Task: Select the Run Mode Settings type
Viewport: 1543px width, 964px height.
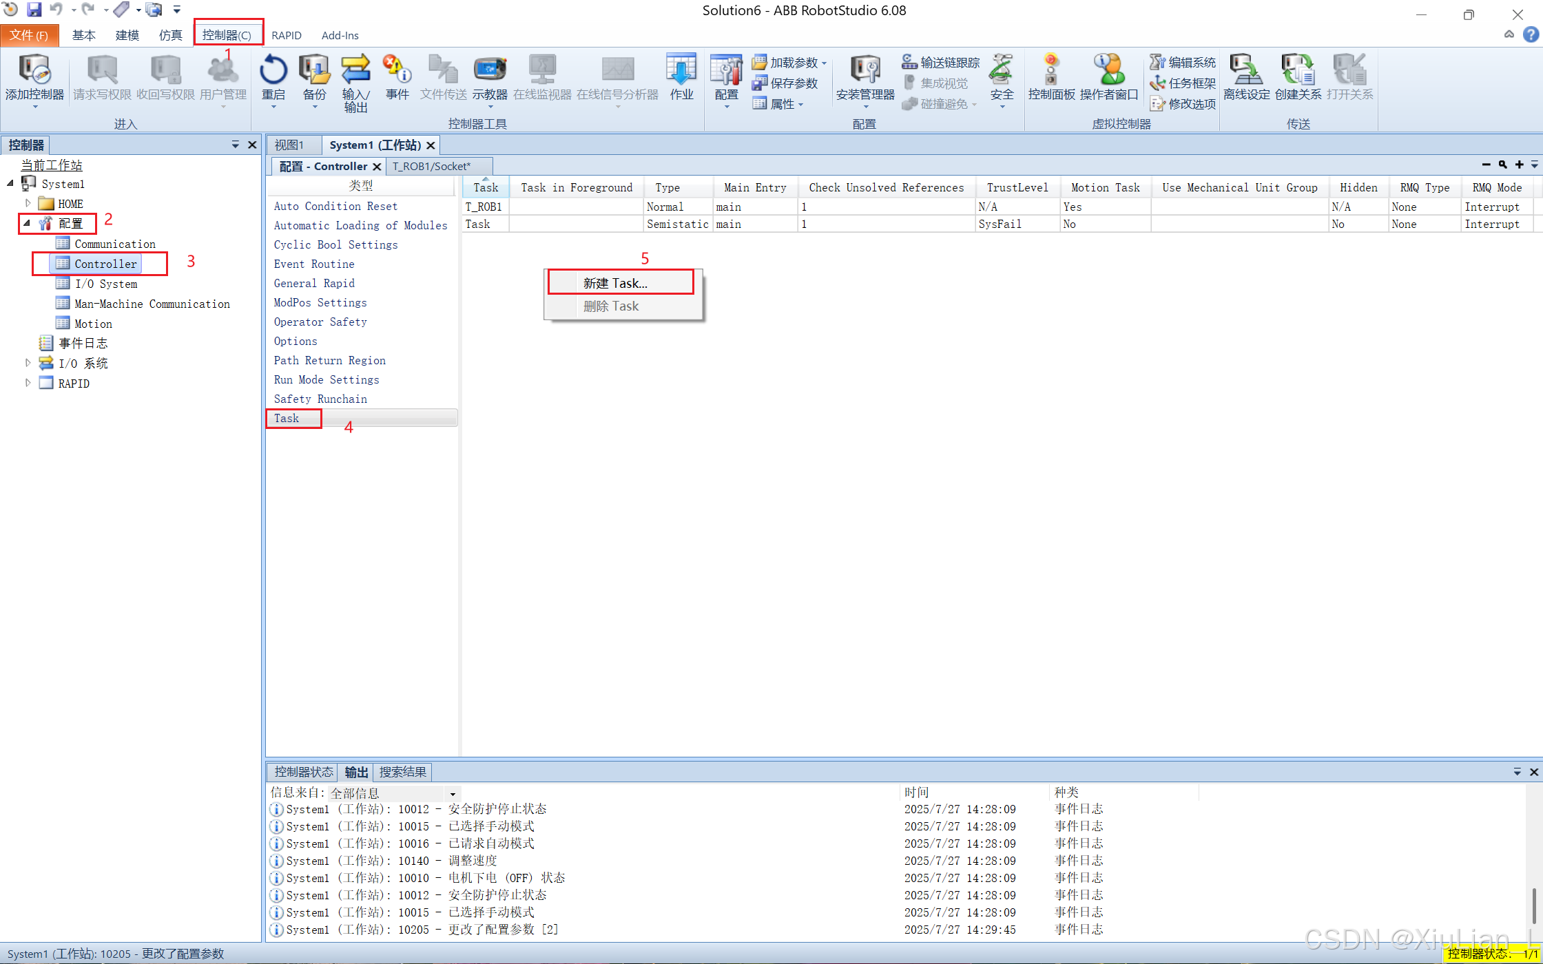Action: (327, 379)
